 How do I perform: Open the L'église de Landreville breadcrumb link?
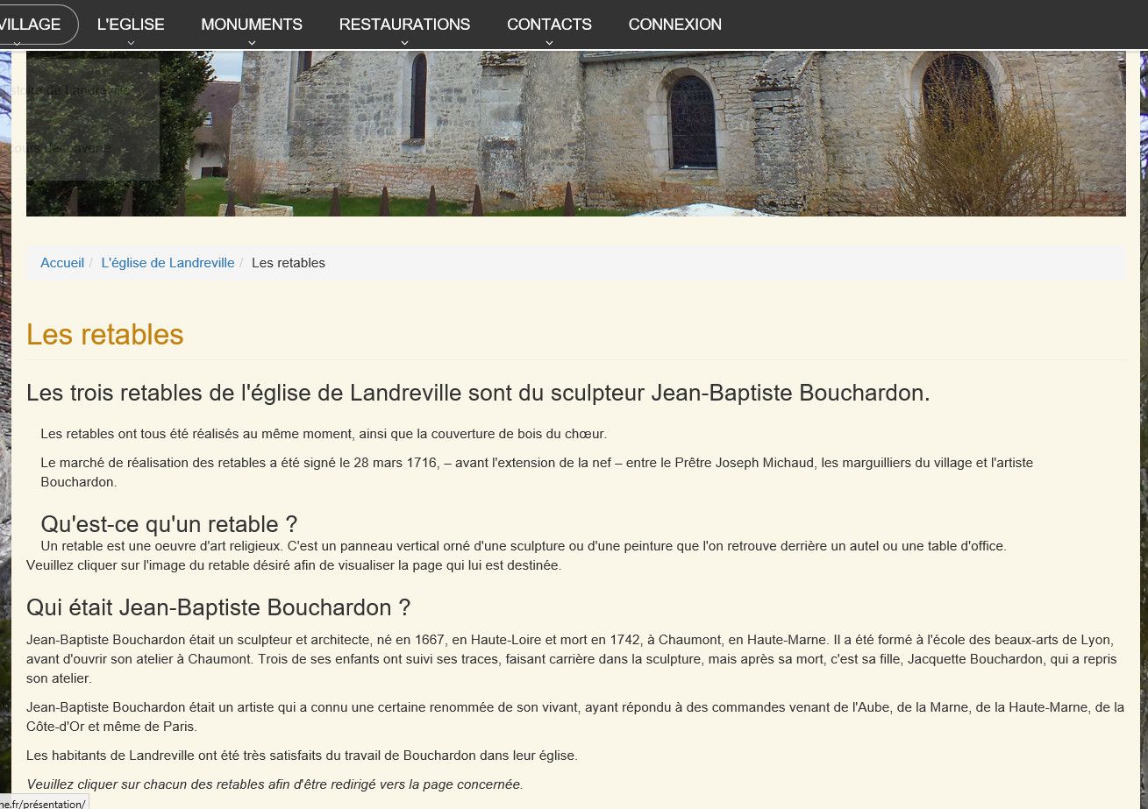(x=168, y=262)
